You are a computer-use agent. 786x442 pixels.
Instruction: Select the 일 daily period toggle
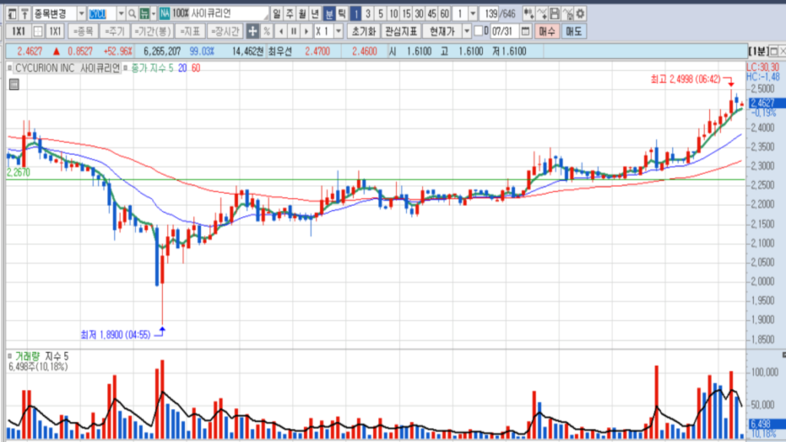coord(276,14)
